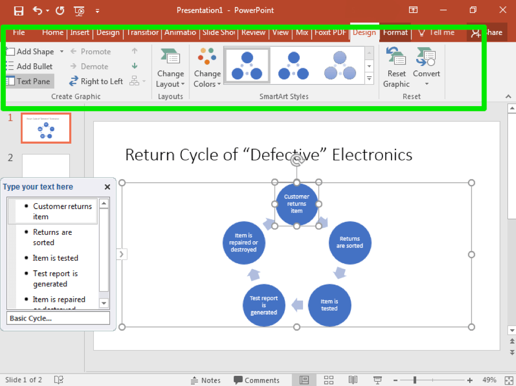Click the Share button
This screenshot has width=516, height=386.
click(487, 32)
